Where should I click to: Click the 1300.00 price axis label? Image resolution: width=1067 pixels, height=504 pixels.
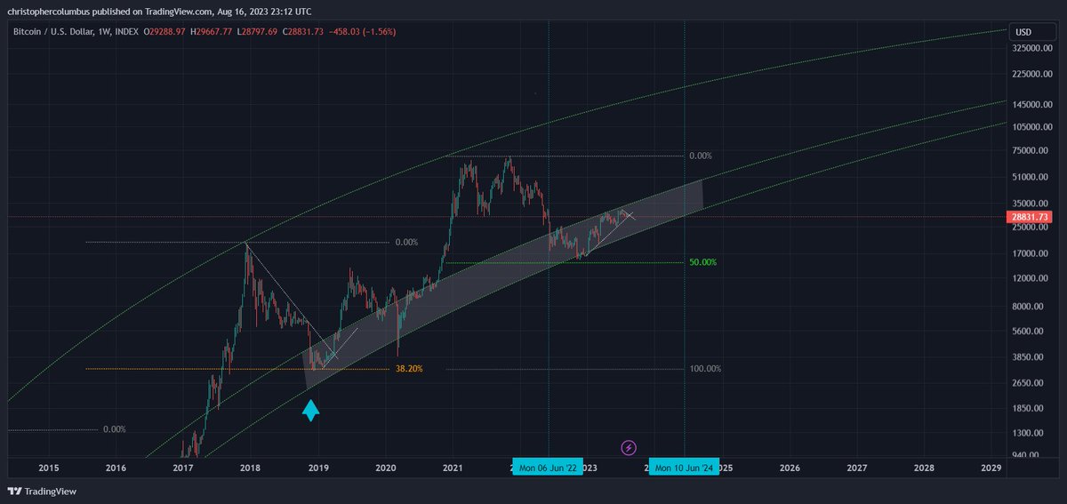pyautogui.click(x=1029, y=433)
